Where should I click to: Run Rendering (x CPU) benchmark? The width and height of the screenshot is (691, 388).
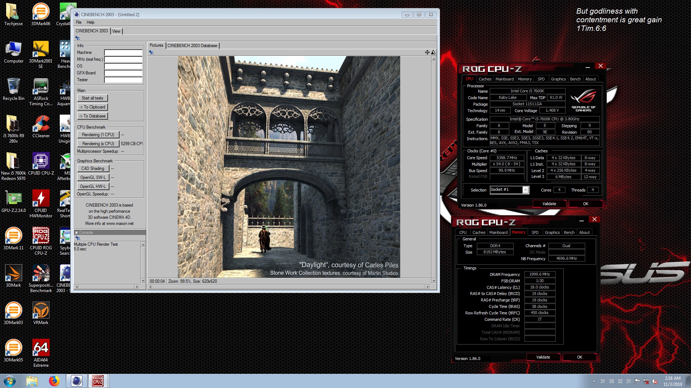[98, 144]
